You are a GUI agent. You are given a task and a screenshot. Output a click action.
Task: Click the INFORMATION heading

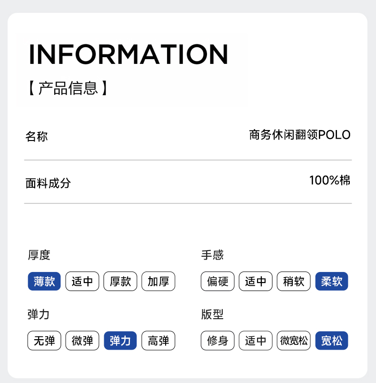click(x=129, y=54)
